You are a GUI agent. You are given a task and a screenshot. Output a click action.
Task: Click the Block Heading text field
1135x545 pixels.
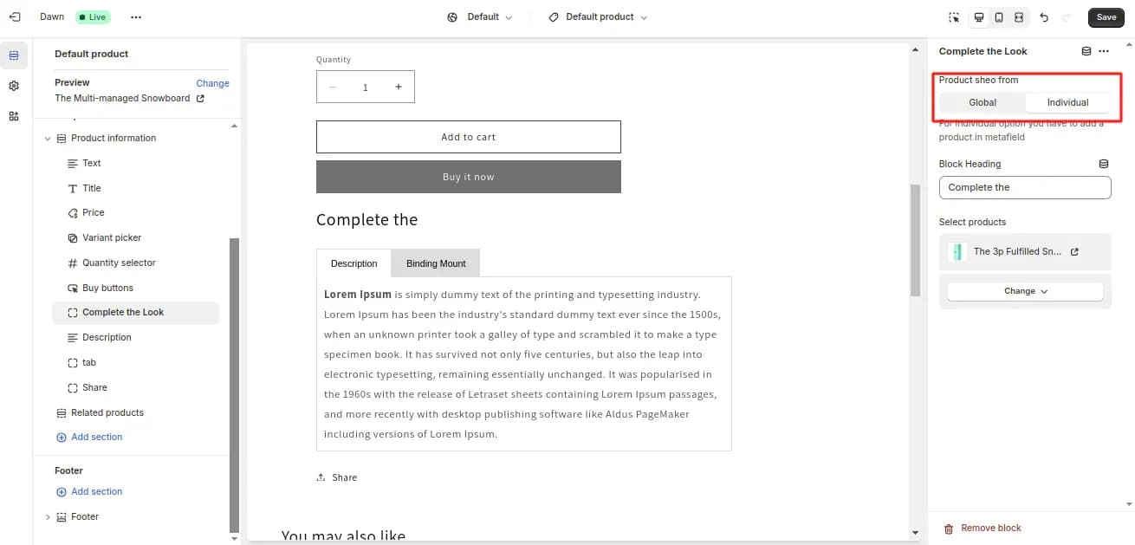click(1025, 187)
